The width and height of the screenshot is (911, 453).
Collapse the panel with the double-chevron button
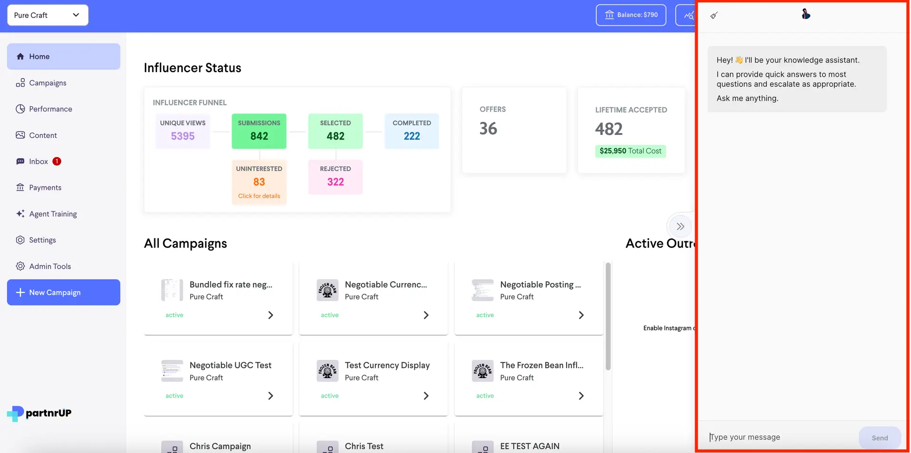pyautogui.click(x=680, y=226)
